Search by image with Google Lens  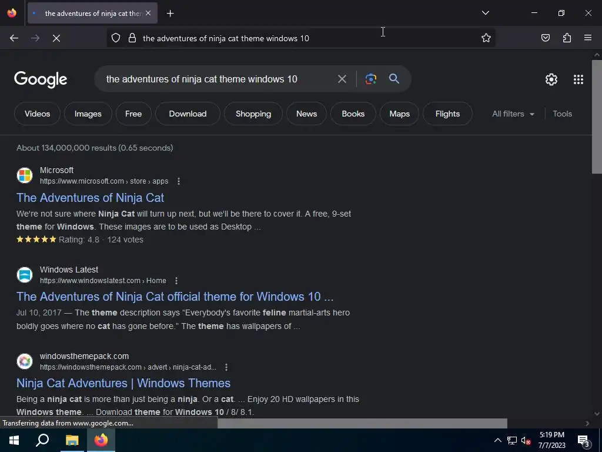(371, 79)
